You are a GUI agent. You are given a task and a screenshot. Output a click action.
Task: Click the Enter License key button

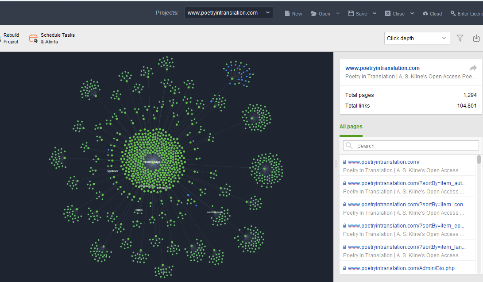click(467, 14)
